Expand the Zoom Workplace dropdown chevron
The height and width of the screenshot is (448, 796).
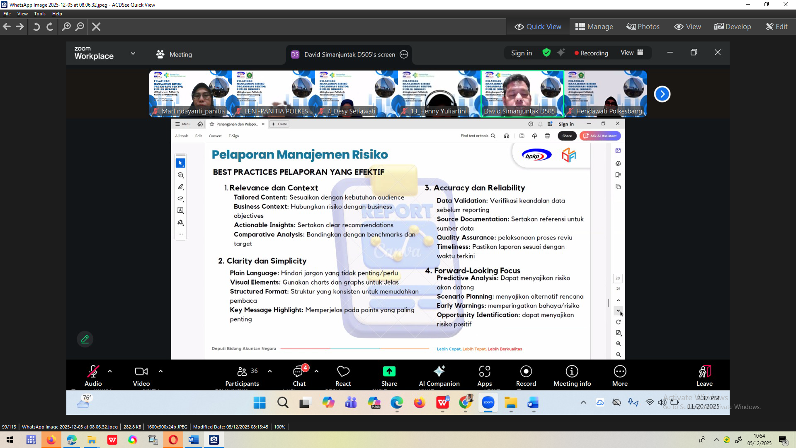tap(133, 54)
